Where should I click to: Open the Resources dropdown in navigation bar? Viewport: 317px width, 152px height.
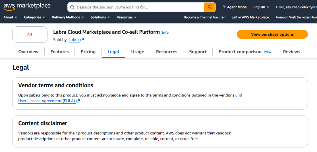coord(127,17)
